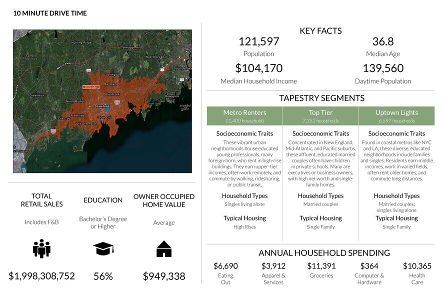This screenshot has height=294, width=442.
Task: Open the satellite drive-time map
Action: 102,101
